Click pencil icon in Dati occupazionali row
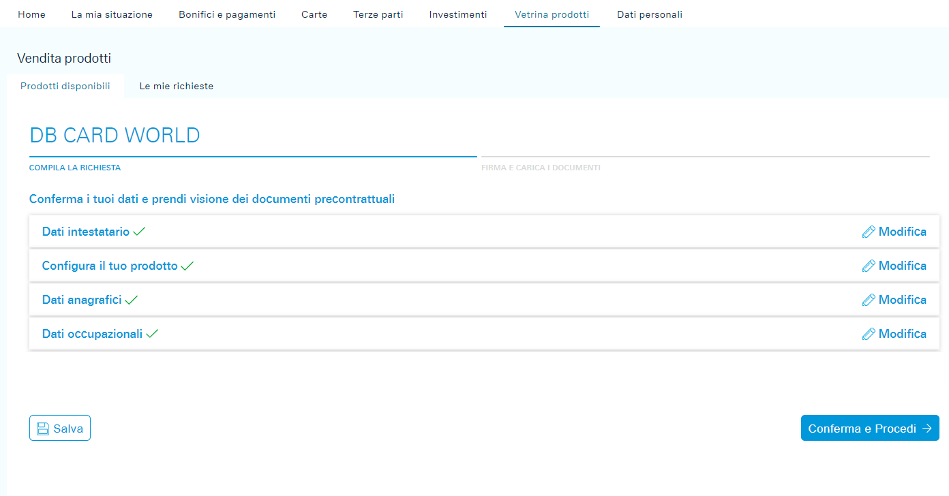The height and width of the screenshot is (496, 949). [869, 335]
